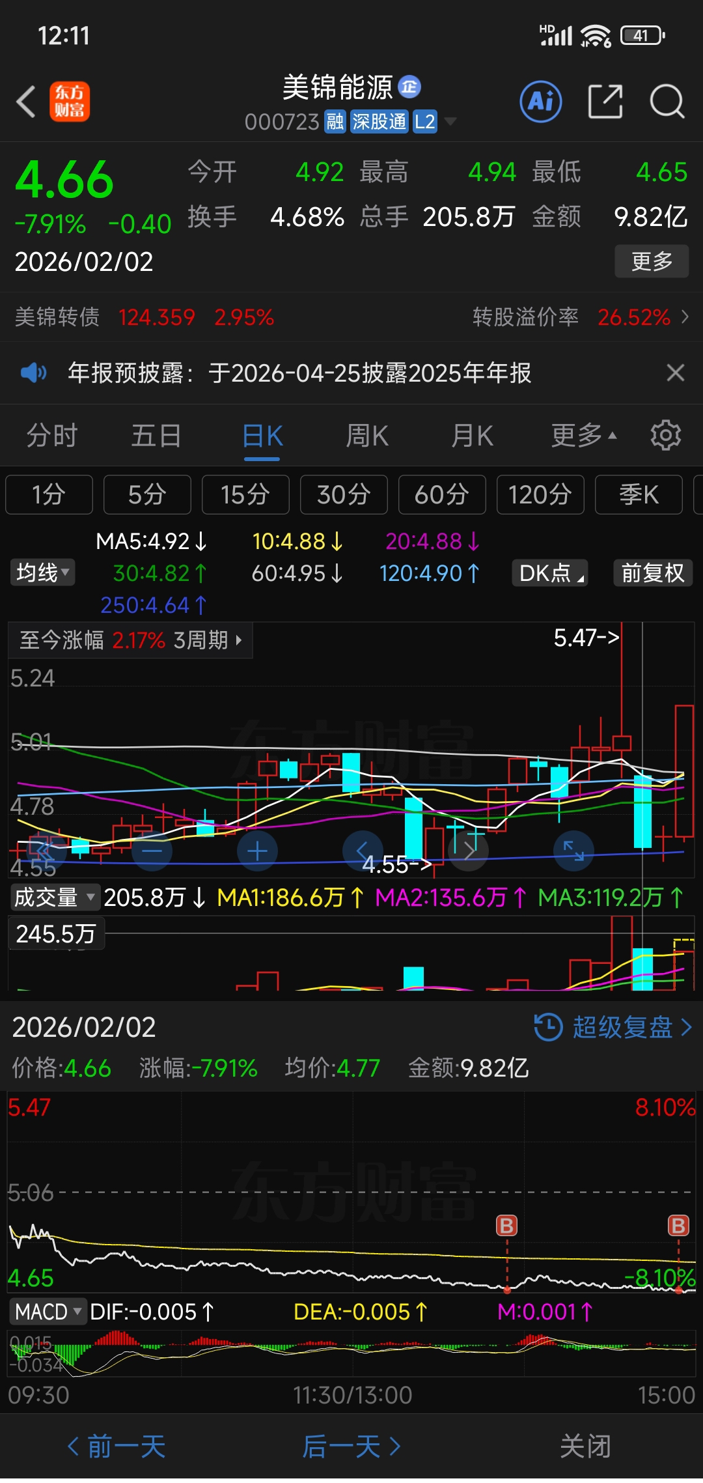Viewport: 703px width, 1483px height.
Task: Tap the 美锦转债 124.359 price
Action: (x=157, y=317)
